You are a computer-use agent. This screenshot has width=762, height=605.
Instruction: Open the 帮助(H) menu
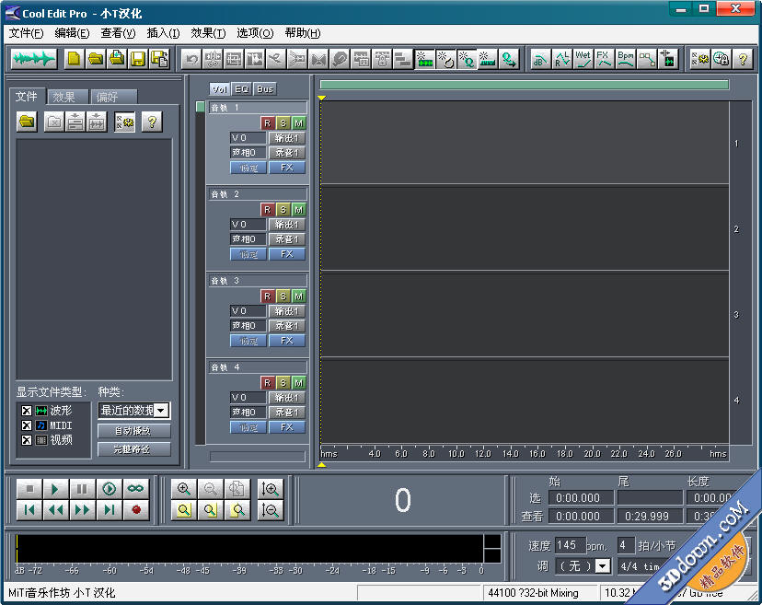click(302, 33)
